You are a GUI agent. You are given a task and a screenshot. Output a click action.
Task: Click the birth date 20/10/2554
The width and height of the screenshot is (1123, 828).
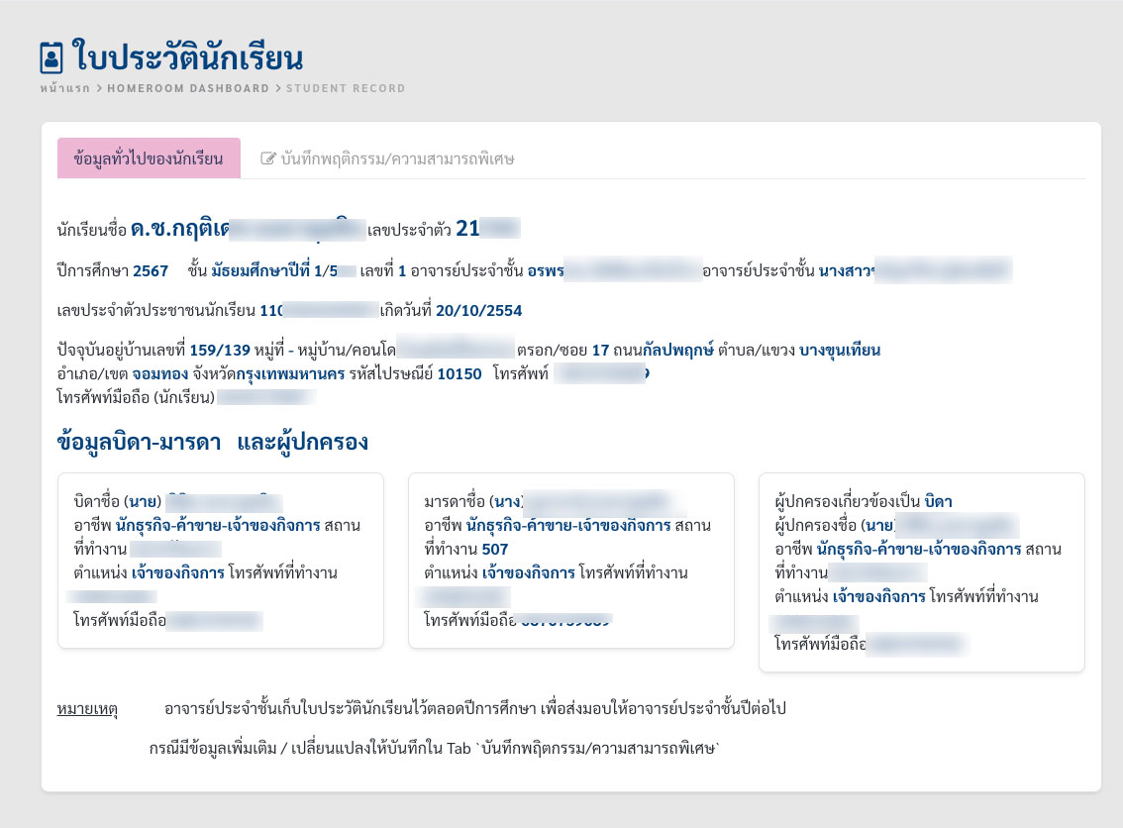(479, 311)
